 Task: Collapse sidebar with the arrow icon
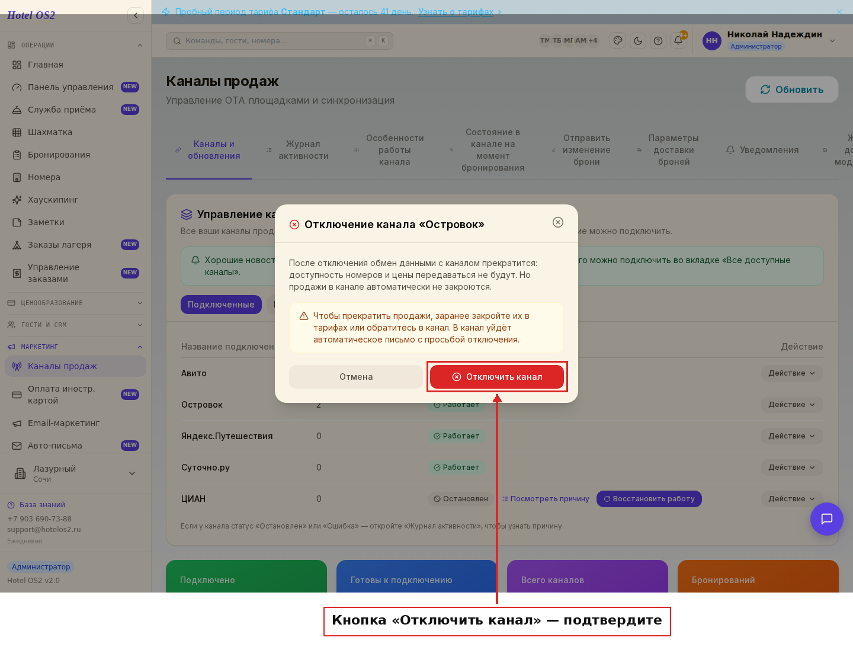136,15
